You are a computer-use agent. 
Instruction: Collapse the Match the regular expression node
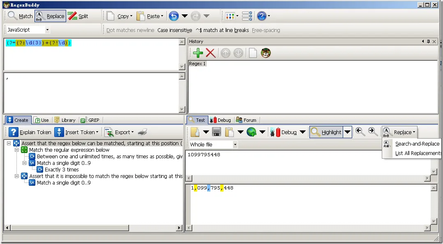click(17, 150)
